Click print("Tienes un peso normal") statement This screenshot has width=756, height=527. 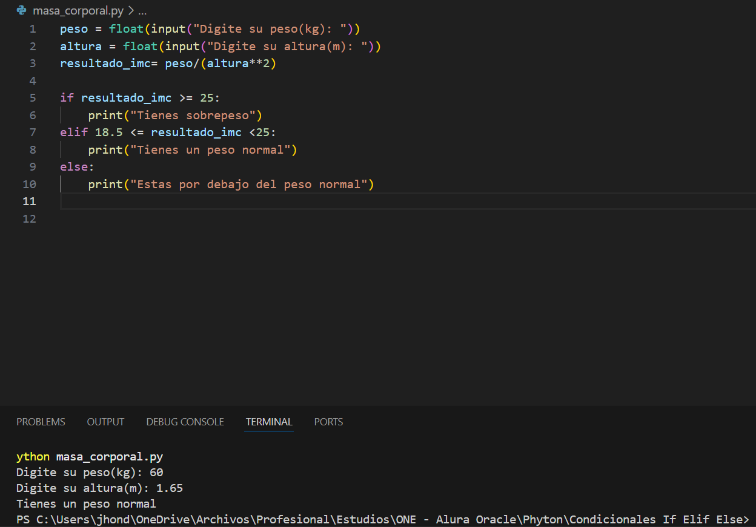[192, 150]
